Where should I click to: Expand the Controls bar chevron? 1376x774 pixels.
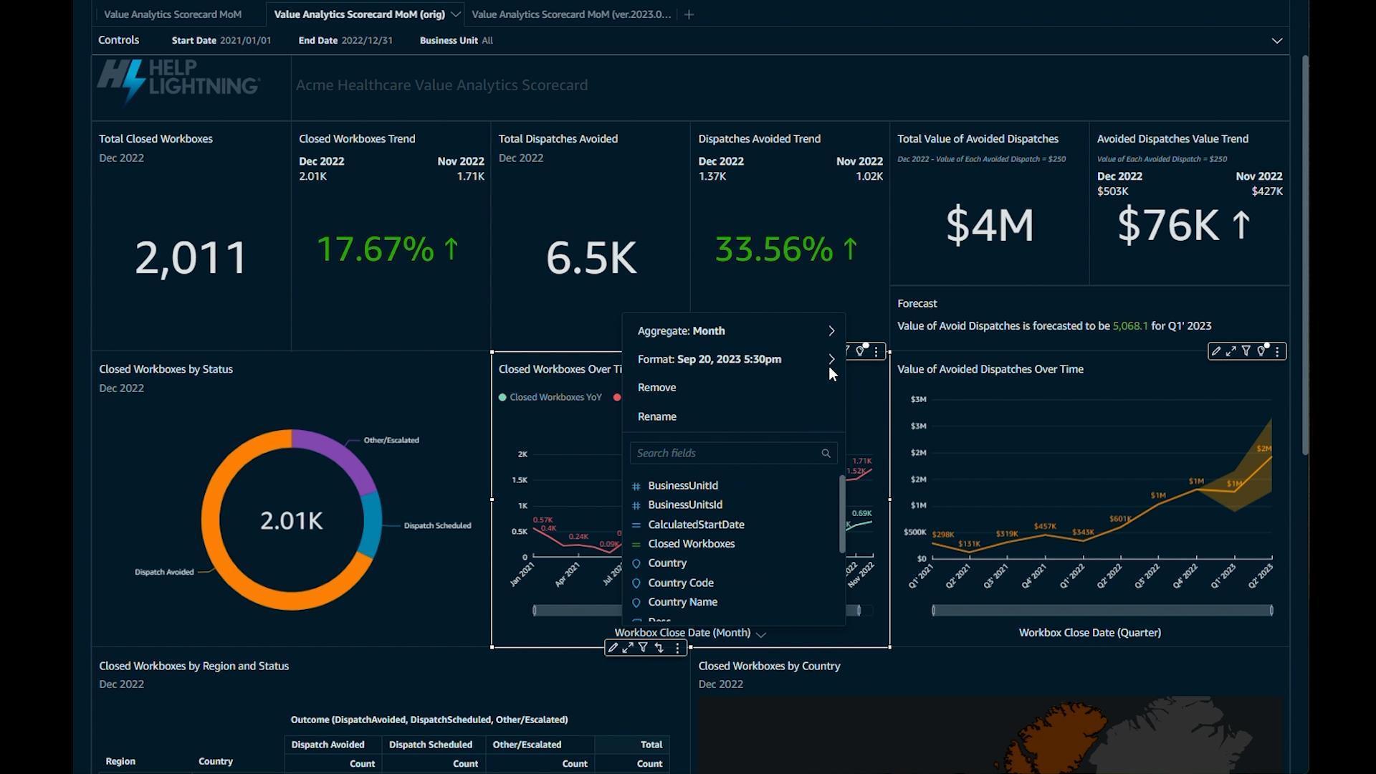(1276, 41)
